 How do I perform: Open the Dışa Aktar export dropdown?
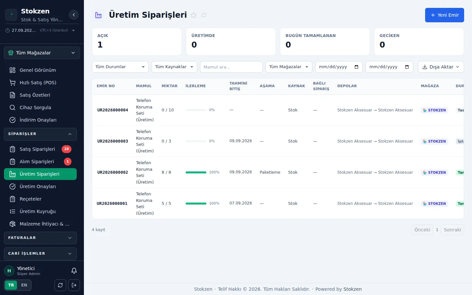[441, 67]
